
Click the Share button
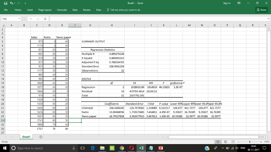tap(261, 10)
